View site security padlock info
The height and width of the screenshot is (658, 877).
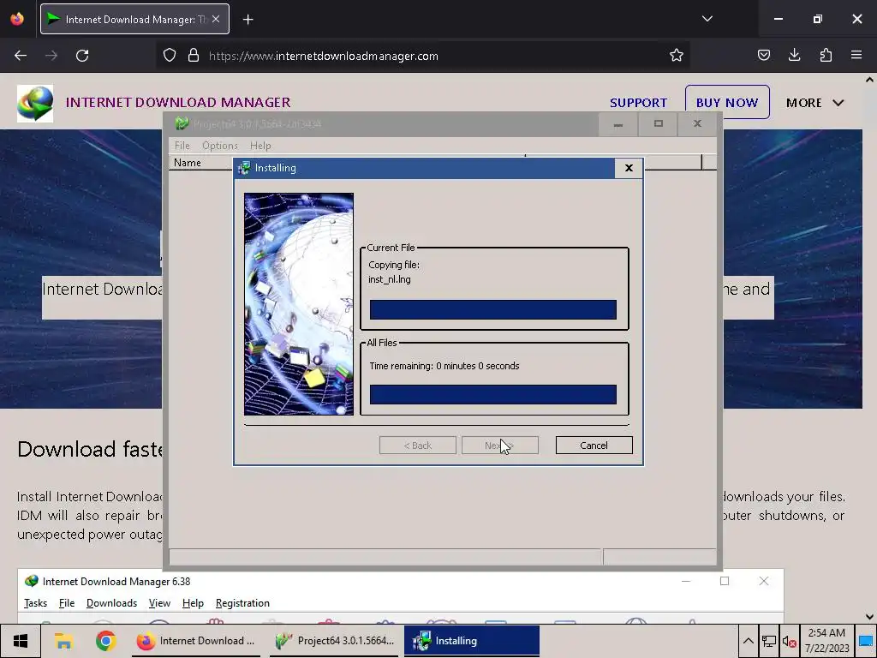[194, 56]
